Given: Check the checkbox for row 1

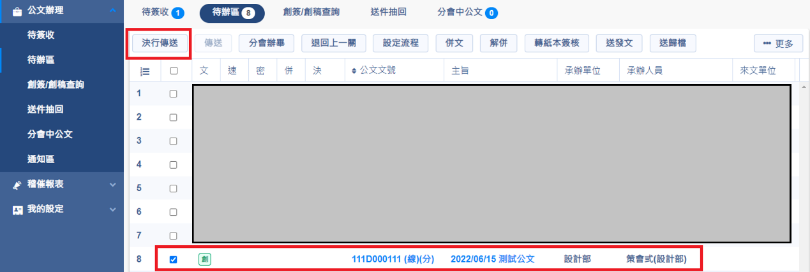Looking at the screenshot, I should tap(174, 94).
